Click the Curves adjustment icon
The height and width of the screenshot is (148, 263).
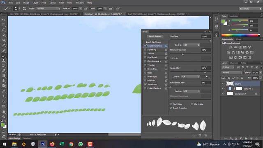240,47
